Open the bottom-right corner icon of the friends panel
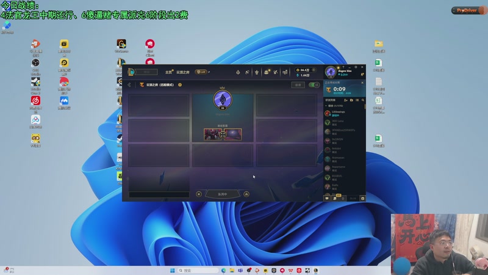Viewport: 488px width, 275px height. (x=362, y=198)
